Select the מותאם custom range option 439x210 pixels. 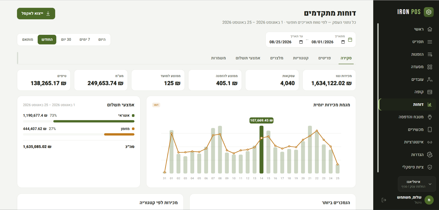28,39
